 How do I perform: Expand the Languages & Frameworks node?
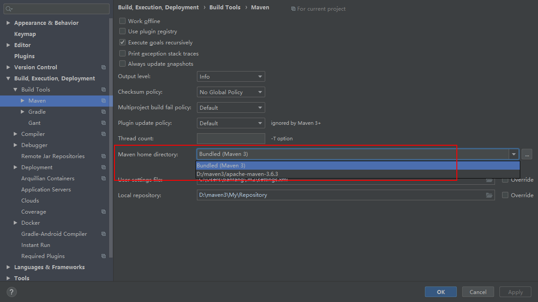(x=8, y=267)
